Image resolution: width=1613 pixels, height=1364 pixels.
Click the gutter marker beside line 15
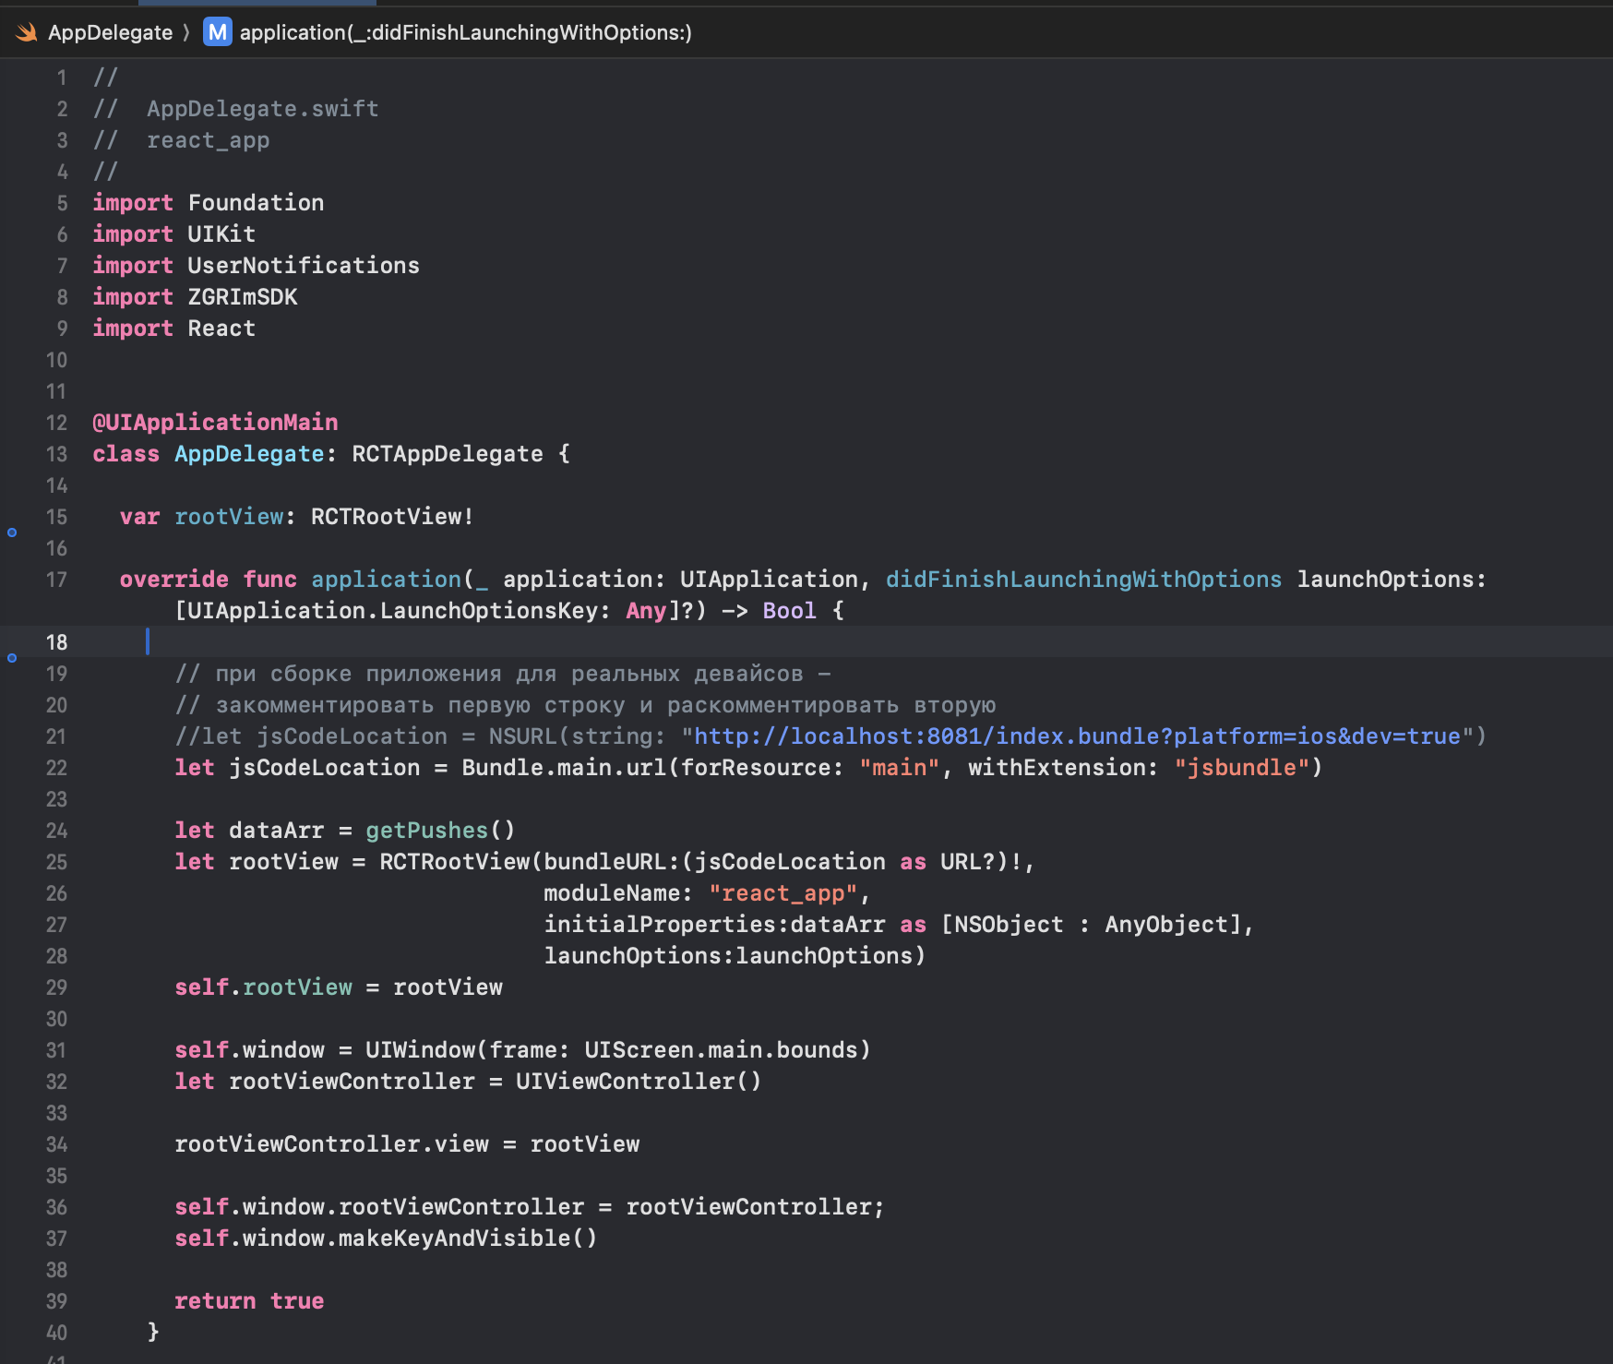click(12, 532)
